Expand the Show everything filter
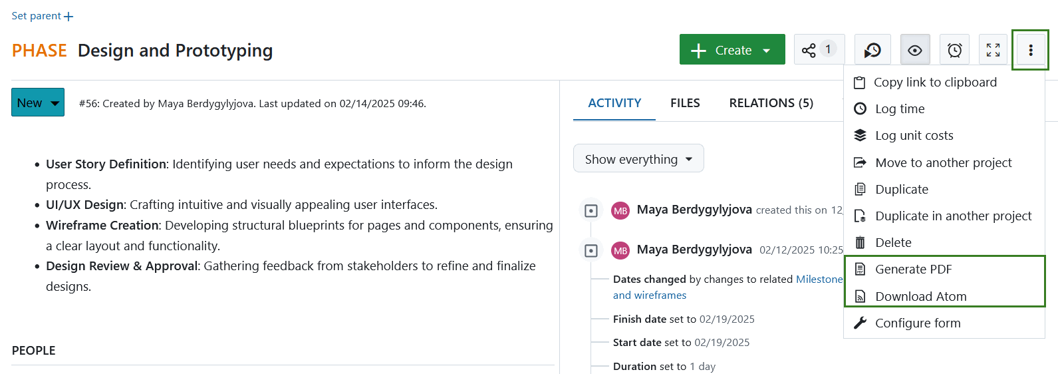This screenshot has width=1058, height=374. 638,159
